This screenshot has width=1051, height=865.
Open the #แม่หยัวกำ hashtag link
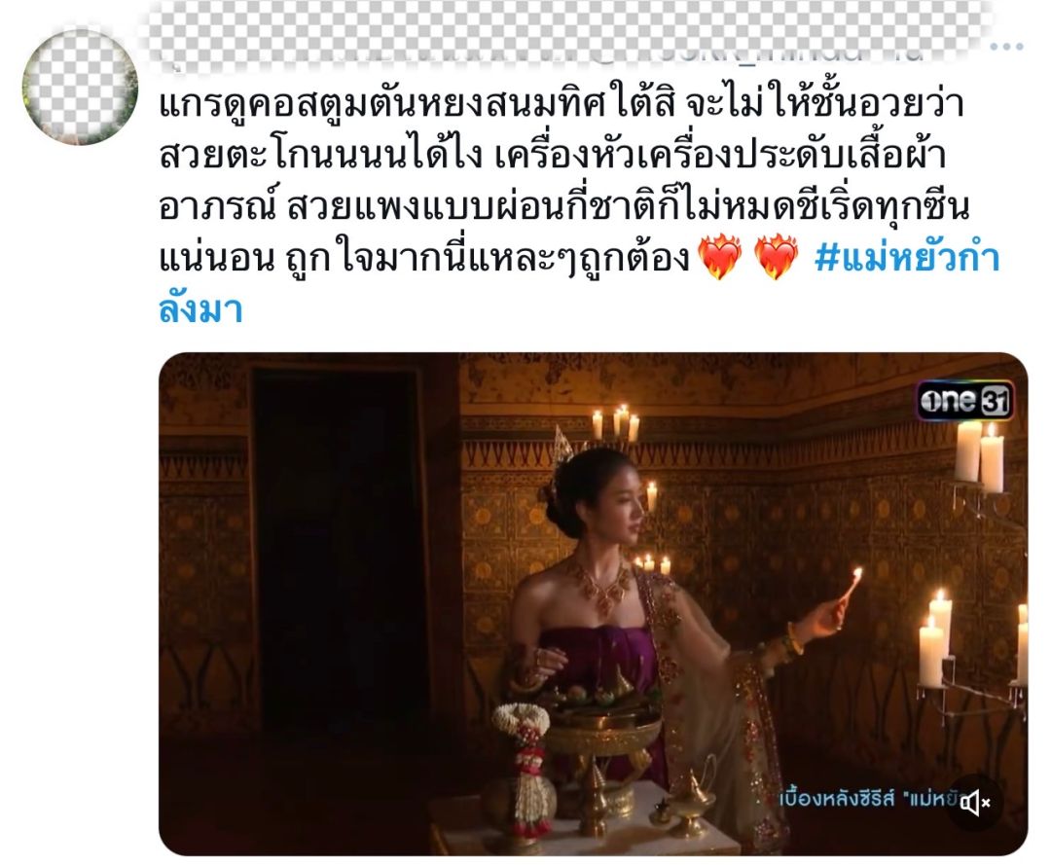point(907,259)
